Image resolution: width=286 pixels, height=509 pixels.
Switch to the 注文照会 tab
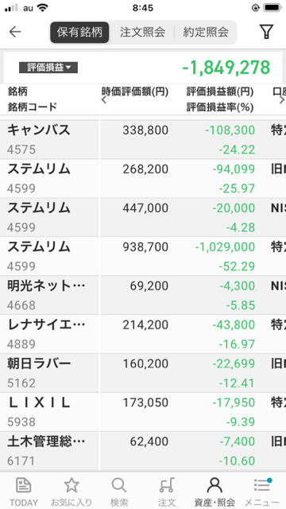142,32
